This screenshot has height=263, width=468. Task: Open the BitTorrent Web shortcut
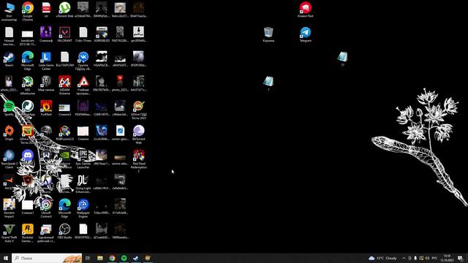pos(139,134)
